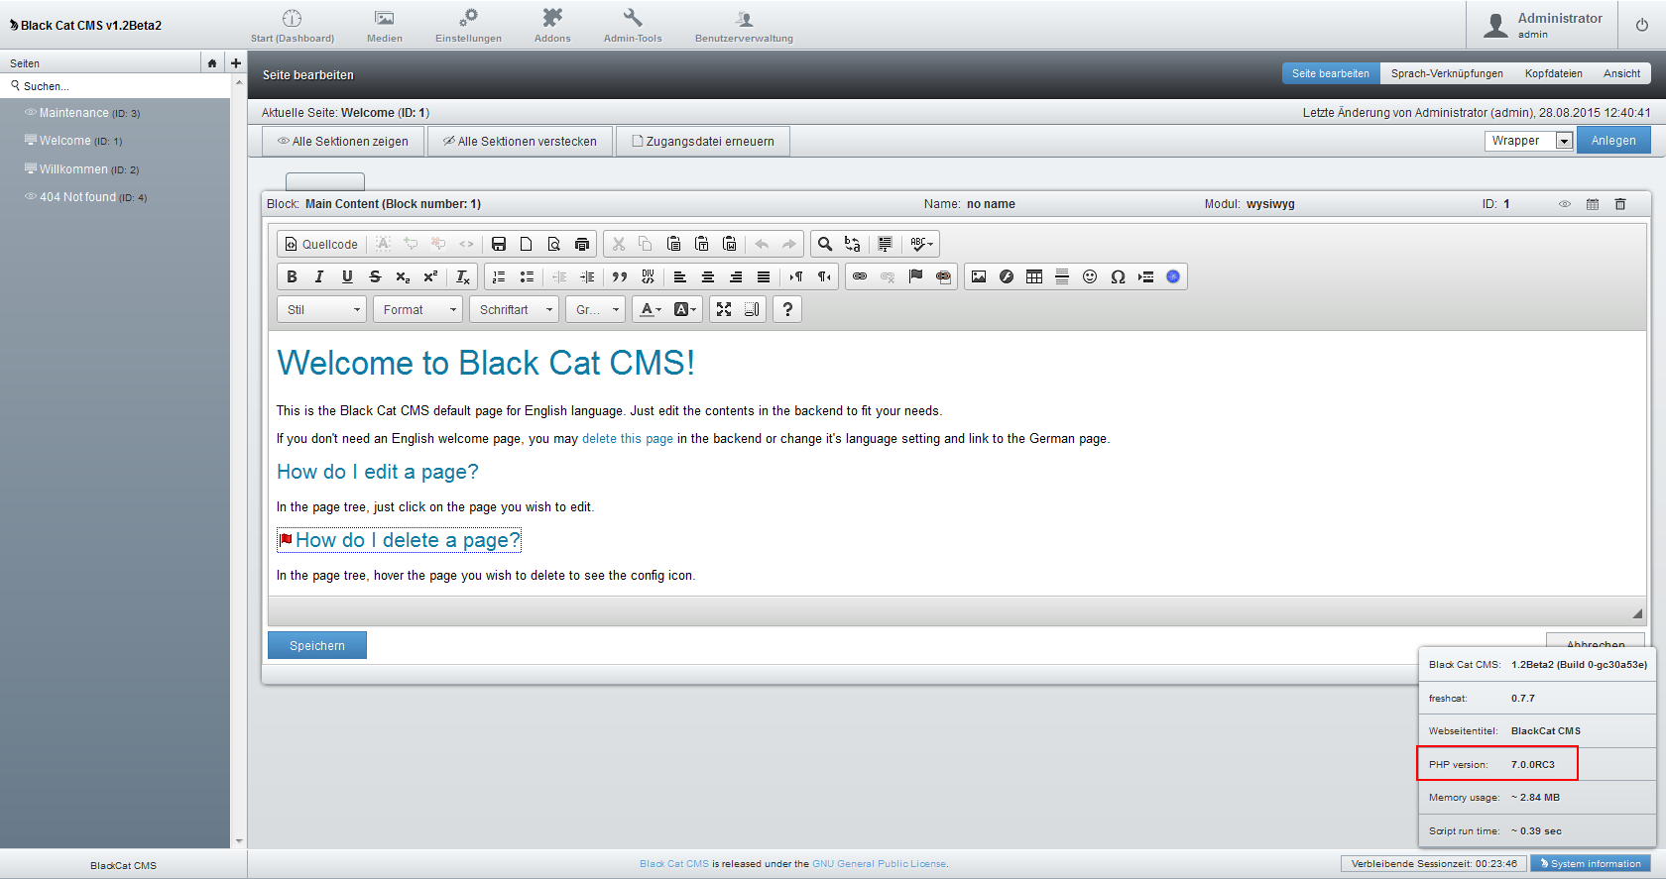Open the background color picker
Screen dimensions: 1666x879
(x=685, y=309)
